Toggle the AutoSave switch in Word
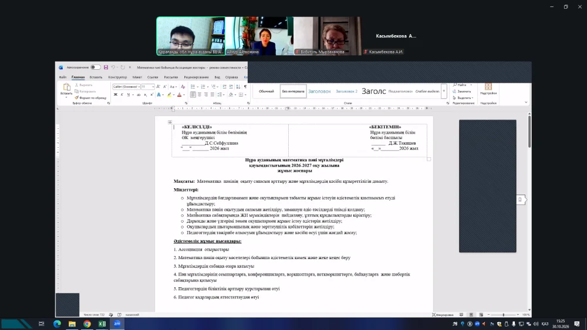587x330 pixels. [96, 67]
